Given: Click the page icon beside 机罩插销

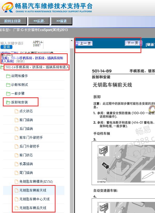Looking at the screenshot, I should [x=17, y=164].
